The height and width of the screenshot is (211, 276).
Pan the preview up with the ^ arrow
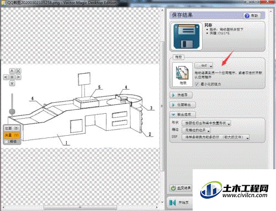click(x=12, y=71)
